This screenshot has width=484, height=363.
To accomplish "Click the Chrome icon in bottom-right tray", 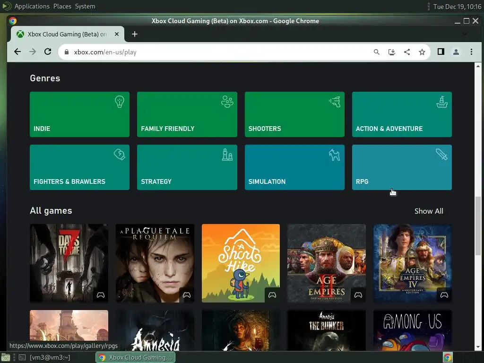I will tap(448, 357).
